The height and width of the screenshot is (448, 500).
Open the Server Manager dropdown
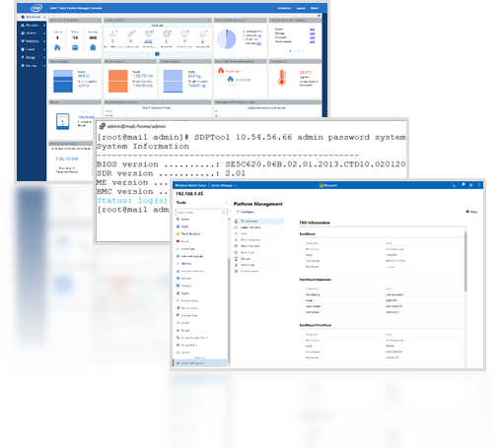(224, 185)
